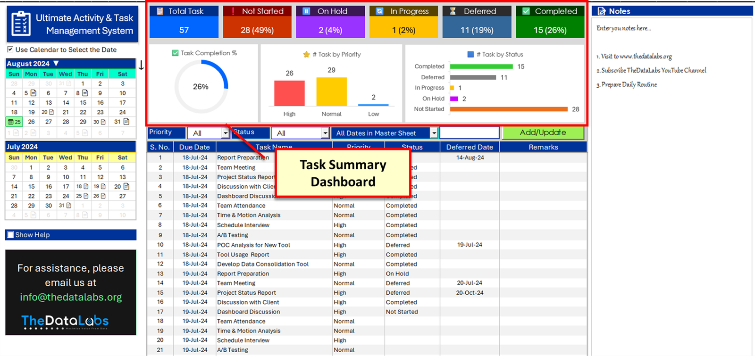Click the down arrow icon beside the August calendar
The height and width of the screenshot is (356, 755).
tap(141, 65)
